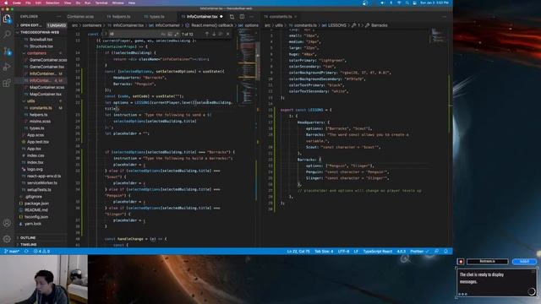Open the Source Control view
541x304 pixels.
[7, 51]
